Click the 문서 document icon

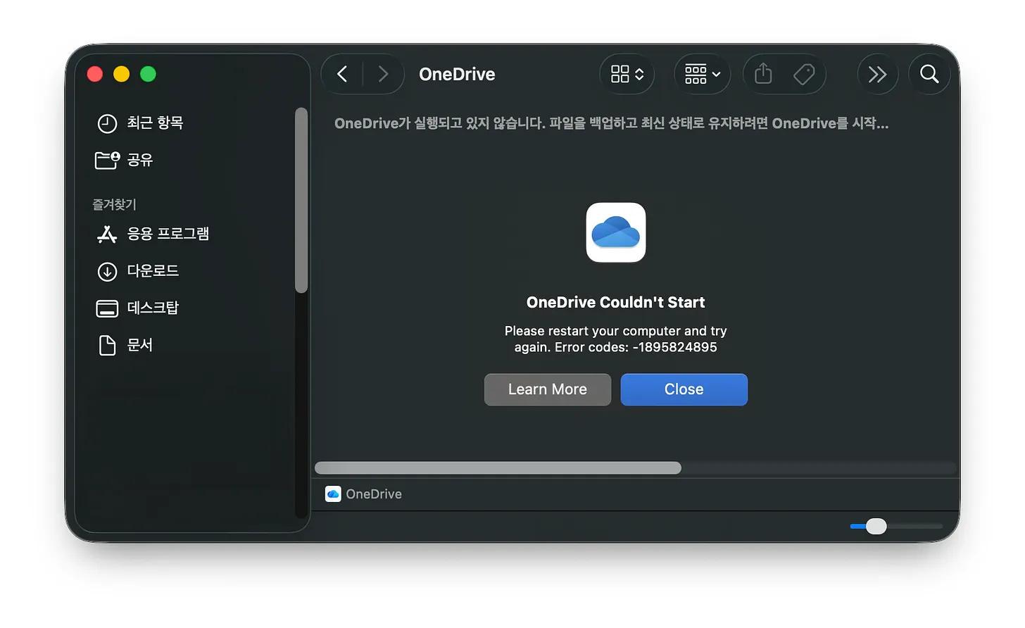point(107,346)
